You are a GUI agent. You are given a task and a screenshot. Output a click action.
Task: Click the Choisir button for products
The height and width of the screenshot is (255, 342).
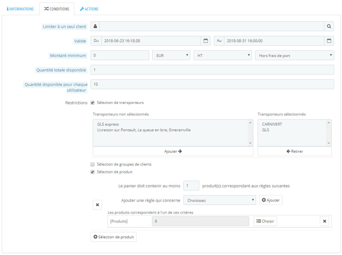265,221
